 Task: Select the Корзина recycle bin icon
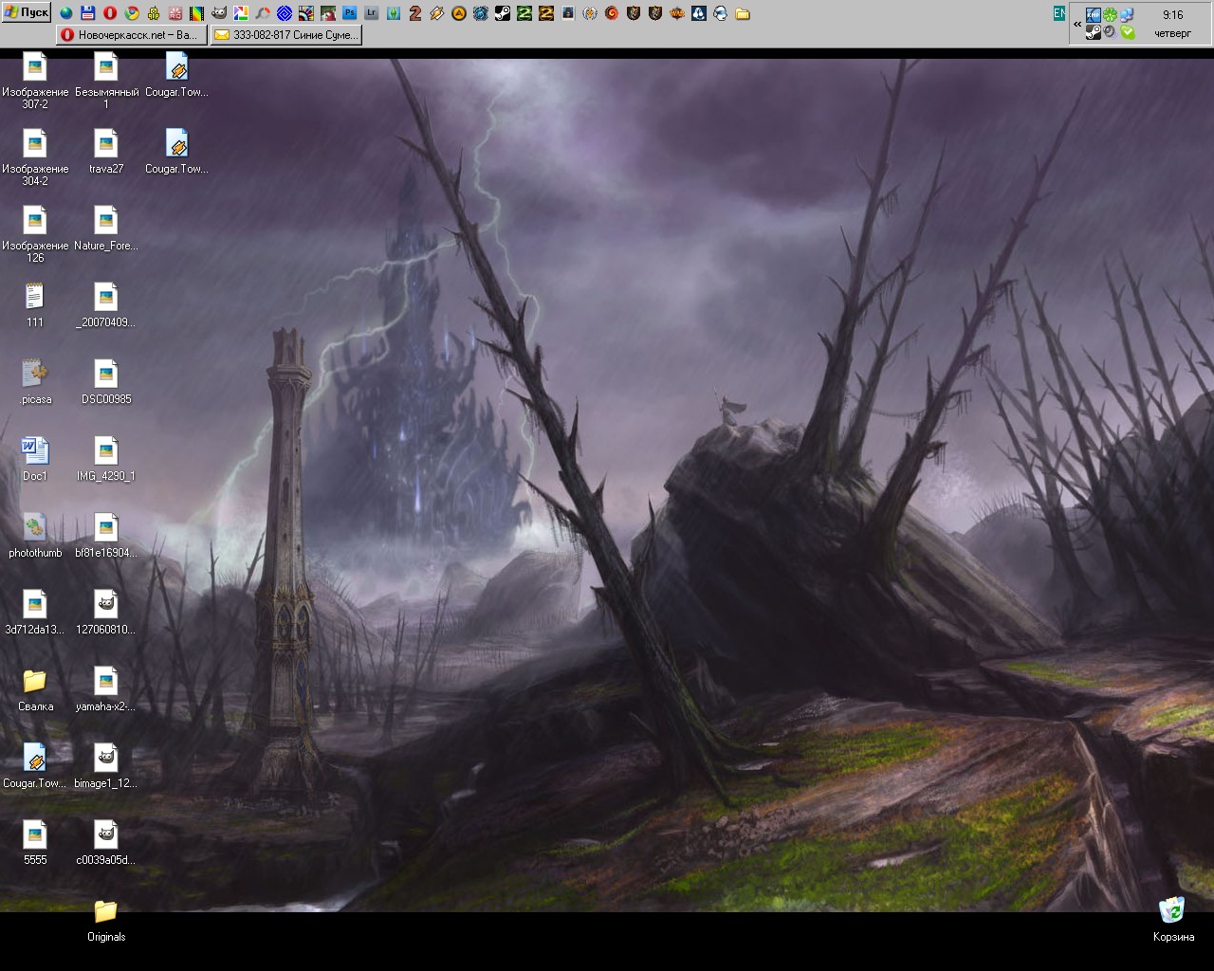tap(1173, 920)
